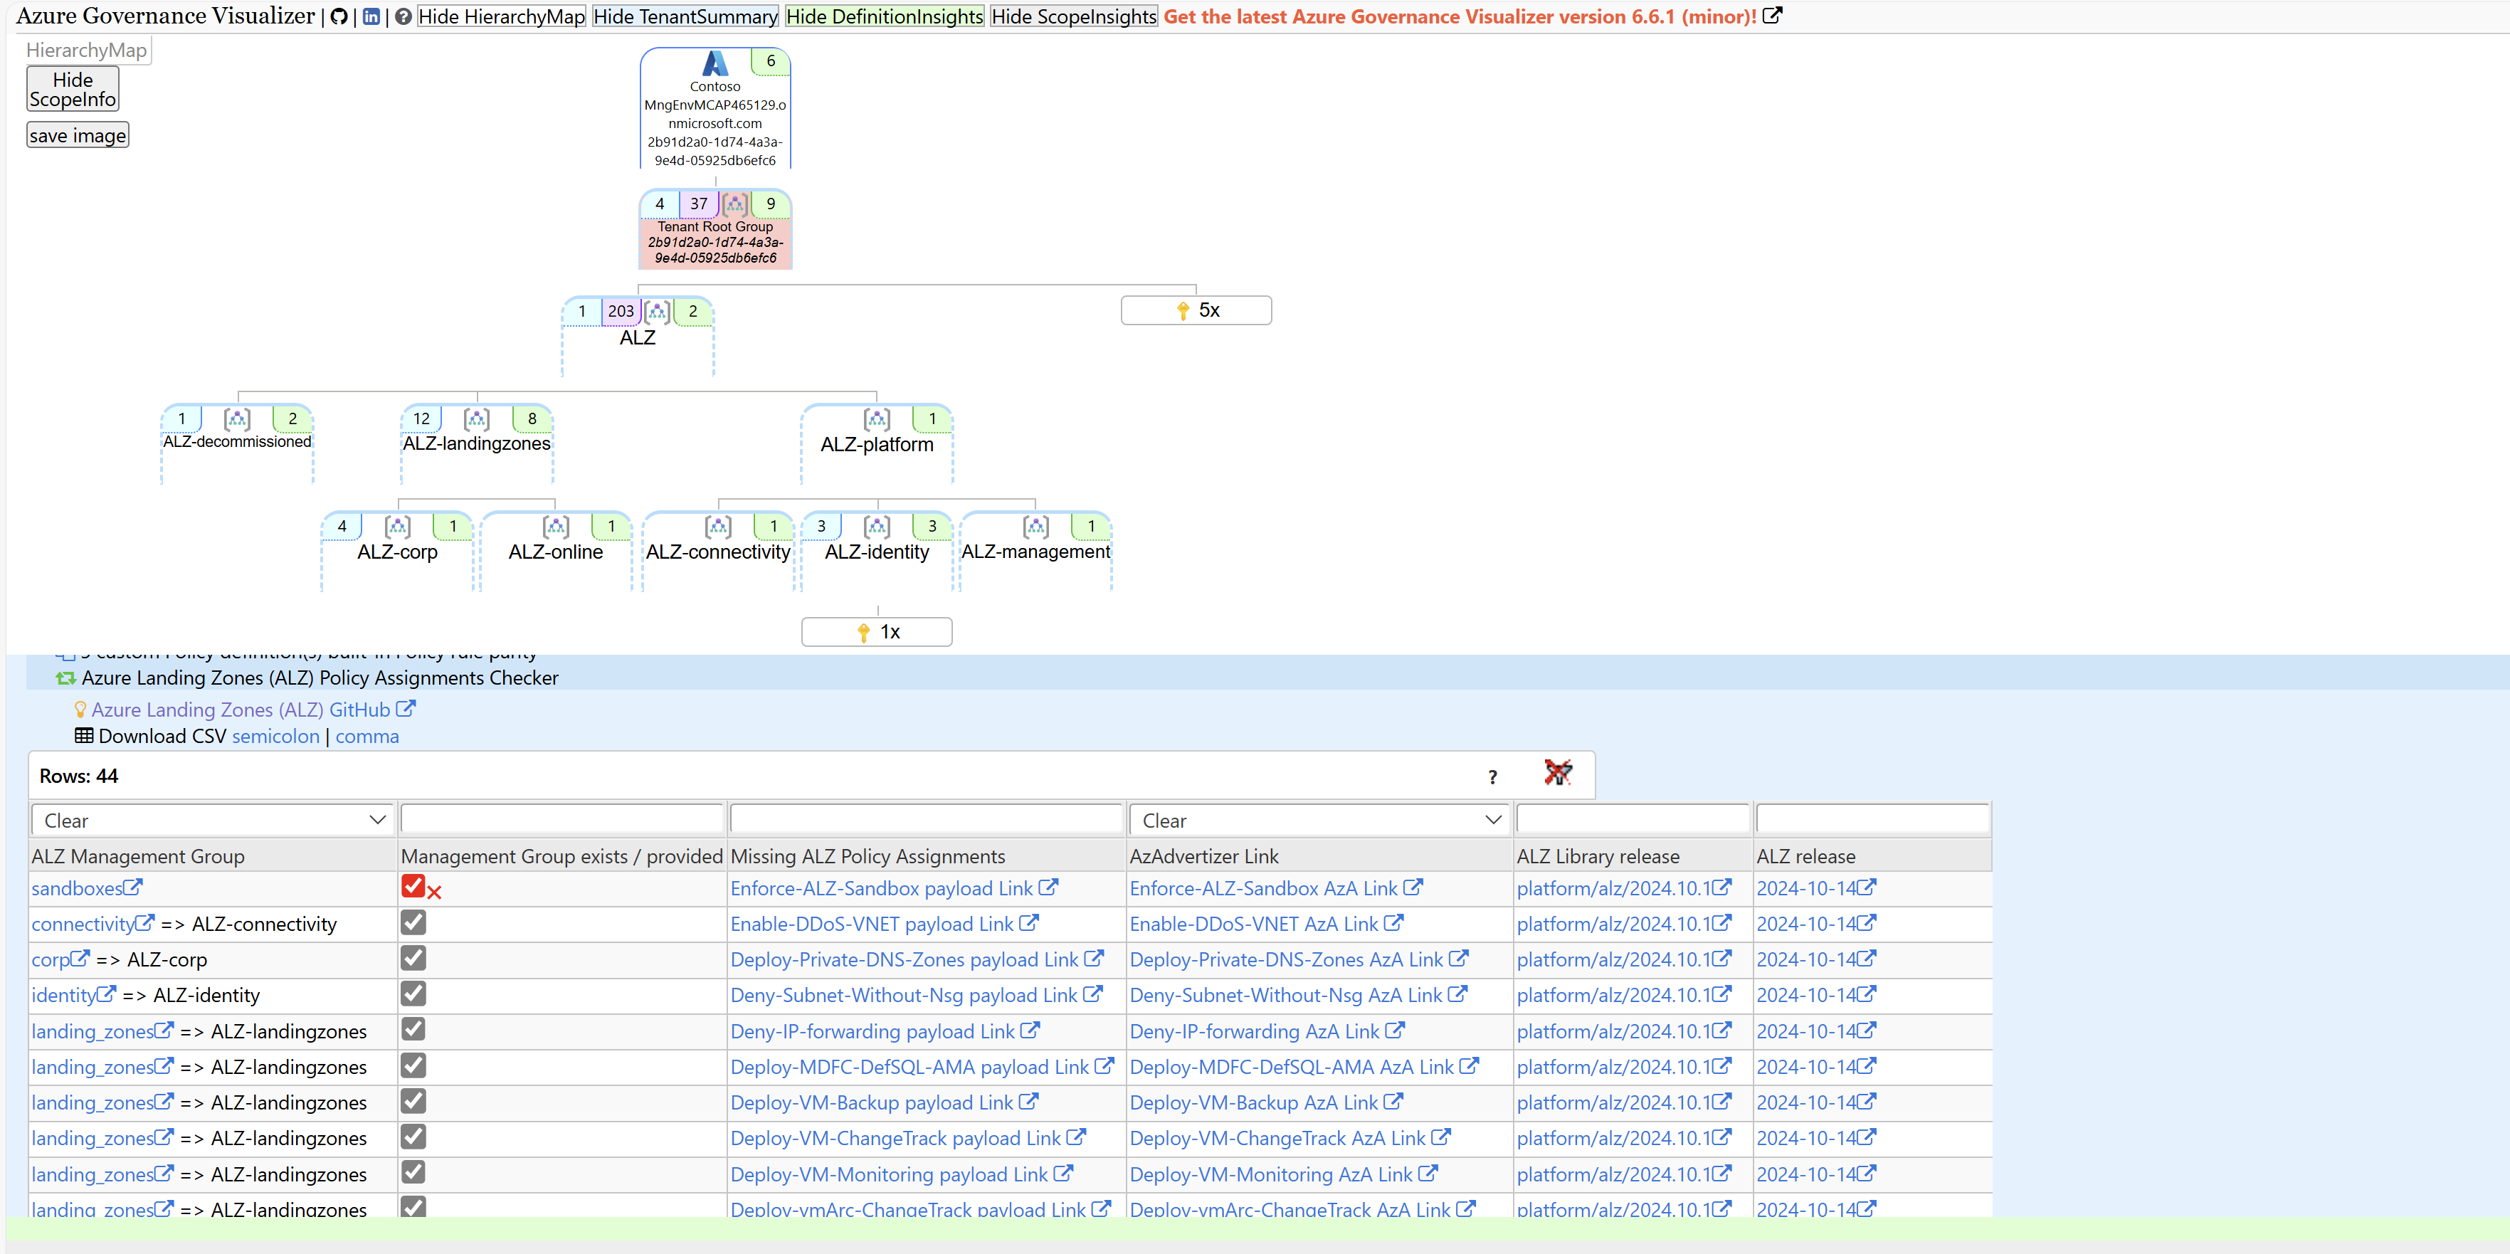2510x1254 pixels.
Task: Click Hide TenantSummary in the top bar
Action: click(x=685, y=16)
